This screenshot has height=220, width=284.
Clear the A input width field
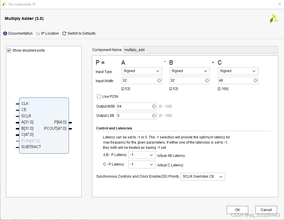159,80
